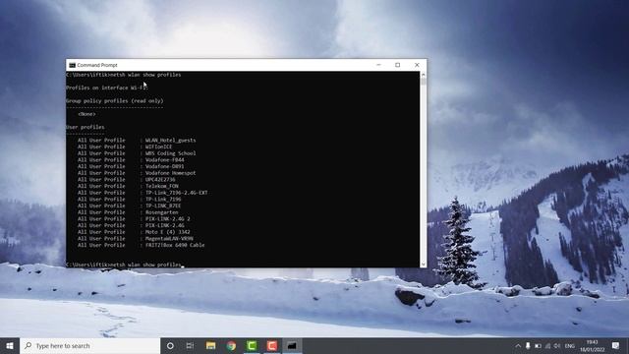Click Group policy profiles (read only) text
The image size is (629, 354).
(x=115, y=100)
